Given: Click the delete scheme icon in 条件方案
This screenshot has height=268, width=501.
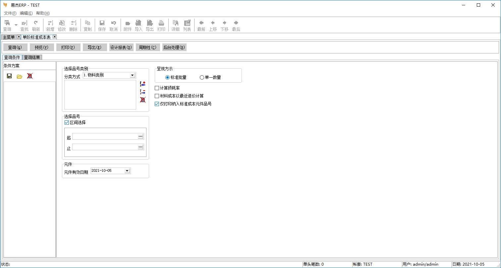Looking at the screenshot, I should click(30, 76).
